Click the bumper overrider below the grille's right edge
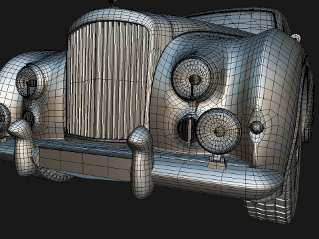 click(x=141, y=163)
